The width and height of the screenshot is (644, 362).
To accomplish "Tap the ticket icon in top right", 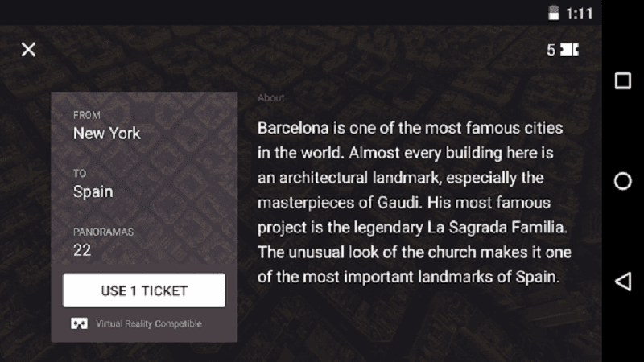I will [x=570, y=50].
